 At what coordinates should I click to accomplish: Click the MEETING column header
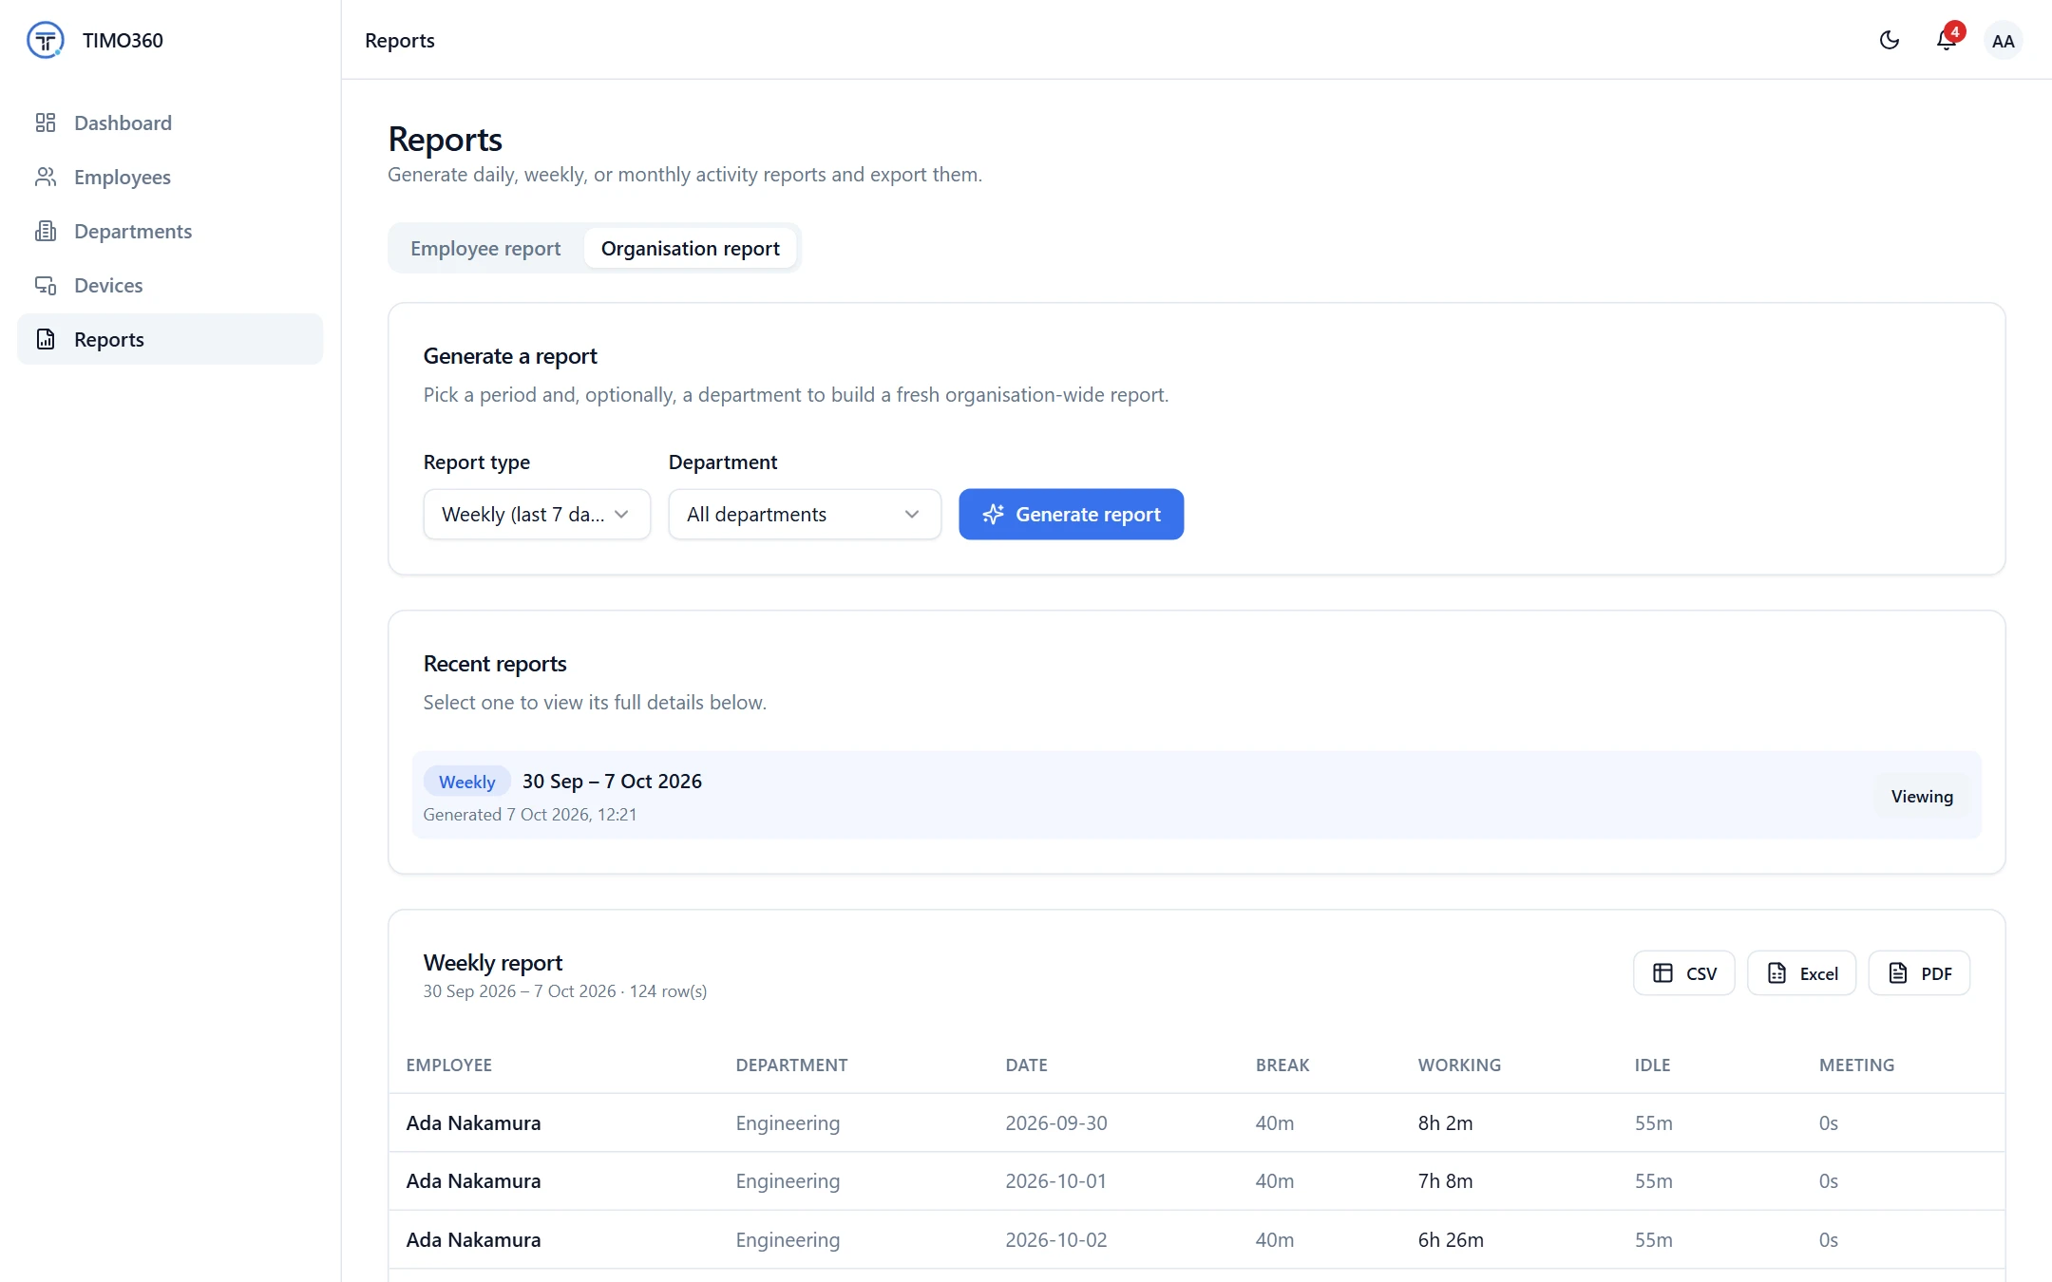(x=1856, y=1065)
